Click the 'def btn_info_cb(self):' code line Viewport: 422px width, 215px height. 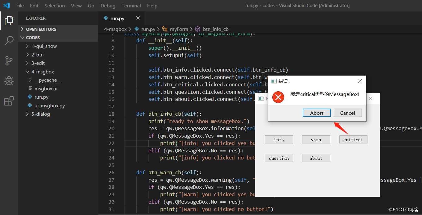(169, 114)
